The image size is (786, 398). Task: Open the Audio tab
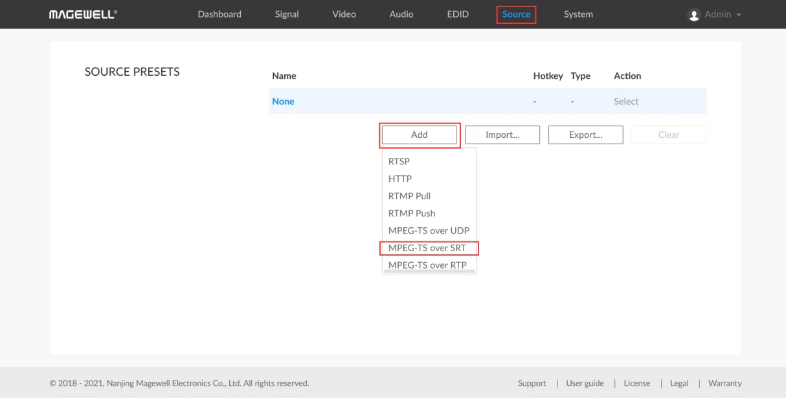coord(401,14)
